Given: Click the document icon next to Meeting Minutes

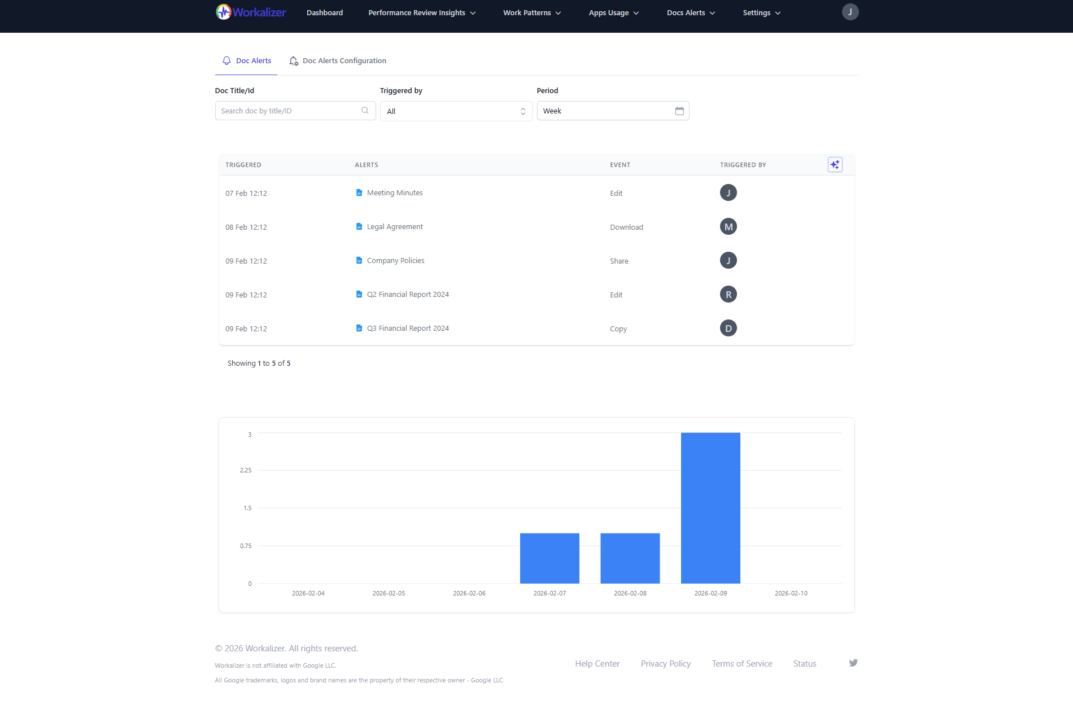Looking at the screenshot, I should (x=360, y=192).
